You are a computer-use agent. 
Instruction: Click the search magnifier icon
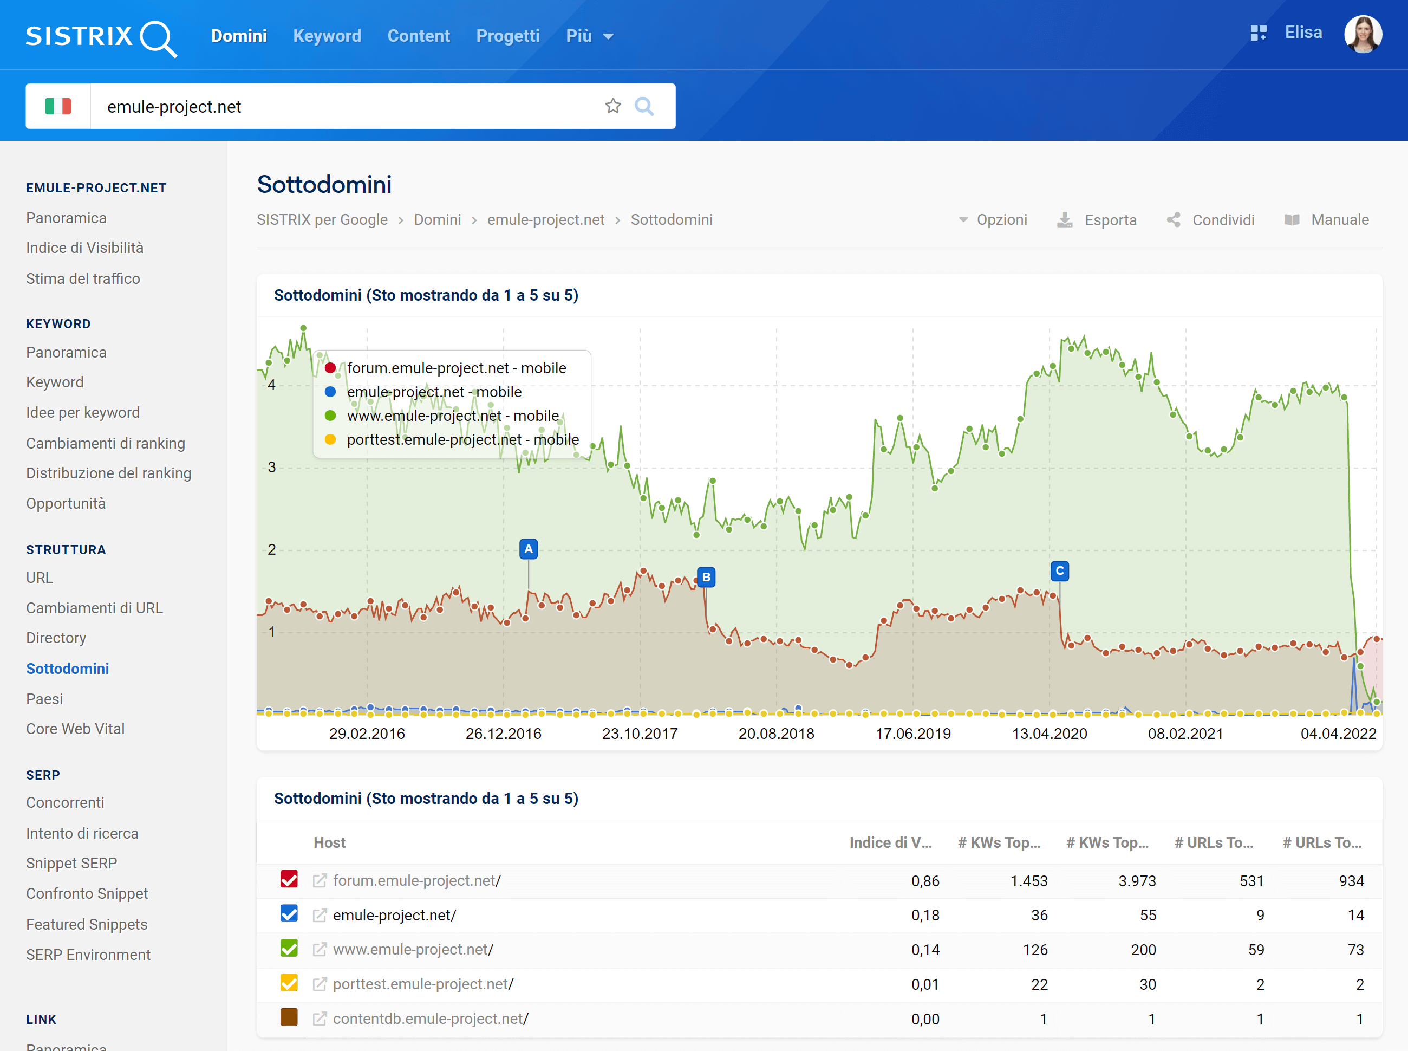[644, 106]
